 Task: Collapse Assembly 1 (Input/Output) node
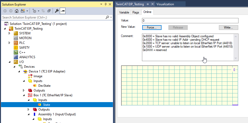point(29,114)
